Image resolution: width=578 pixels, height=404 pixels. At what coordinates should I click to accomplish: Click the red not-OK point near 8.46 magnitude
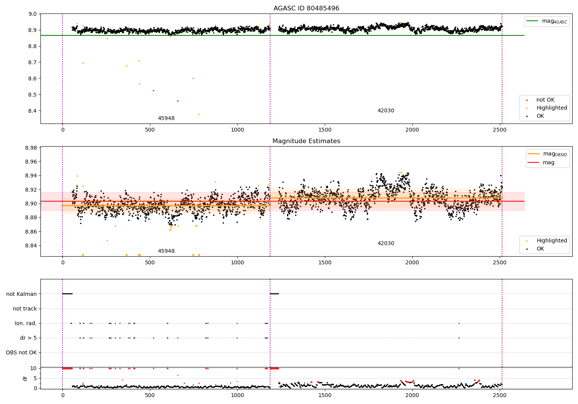(178, 101)
